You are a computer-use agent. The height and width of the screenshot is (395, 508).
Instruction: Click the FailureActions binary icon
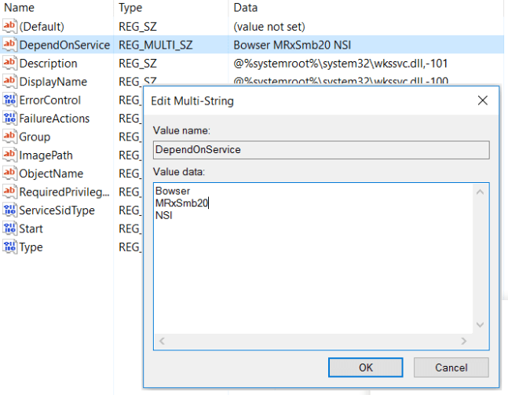click(x=9, y=119)
